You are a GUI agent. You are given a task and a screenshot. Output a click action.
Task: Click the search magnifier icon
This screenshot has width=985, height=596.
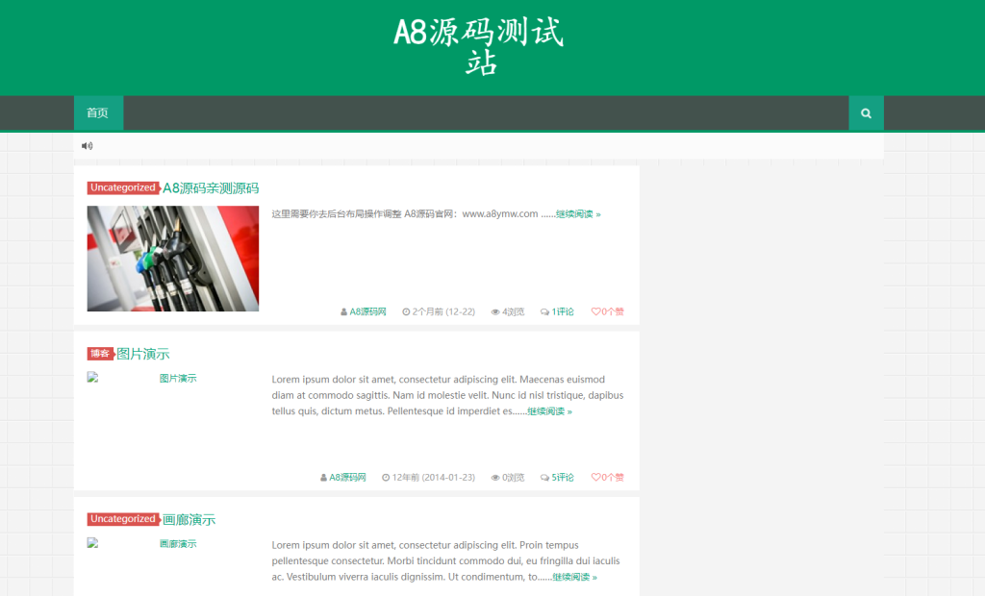point(865,112)
